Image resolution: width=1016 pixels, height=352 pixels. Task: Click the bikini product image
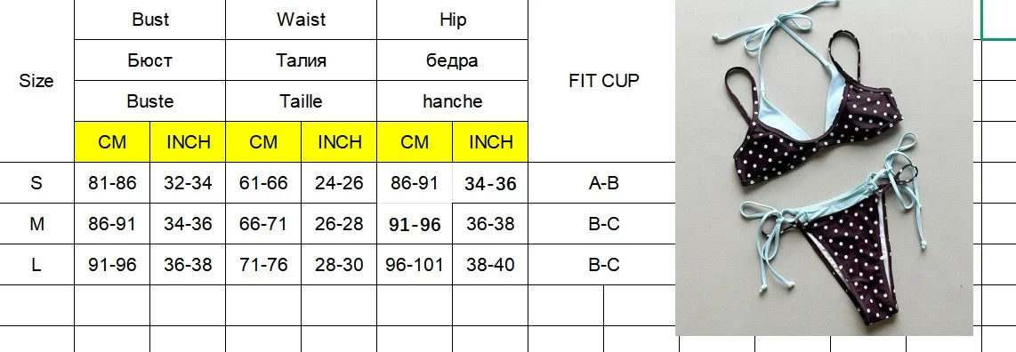pos(824,168)
